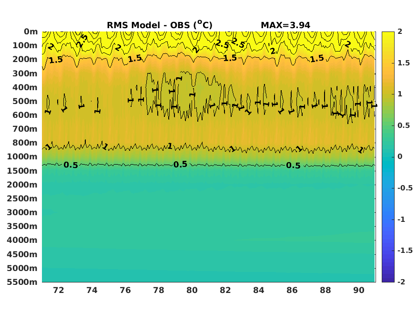
Task: Select the "4500m" depth axis label
Action: (x=22, y=254)
